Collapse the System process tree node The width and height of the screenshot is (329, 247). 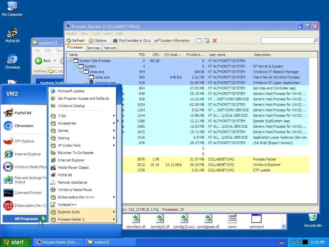coord(76,66)
